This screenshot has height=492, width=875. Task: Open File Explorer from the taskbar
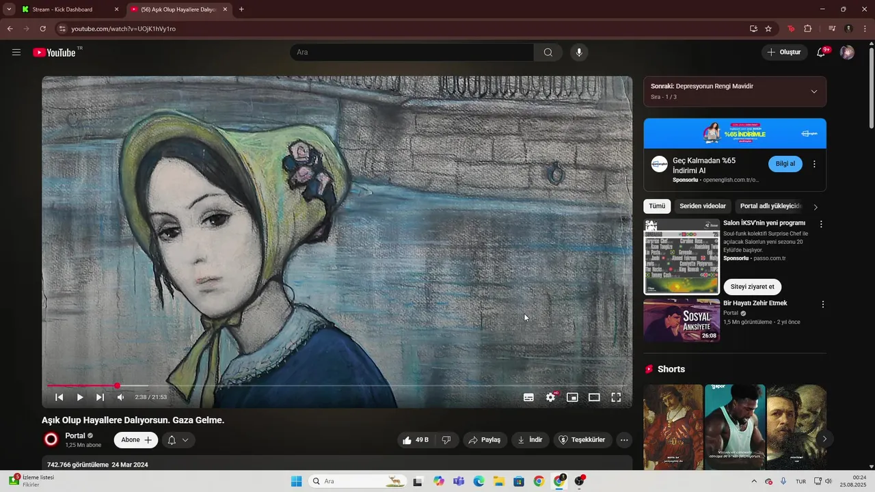click(x=498, y=481)
